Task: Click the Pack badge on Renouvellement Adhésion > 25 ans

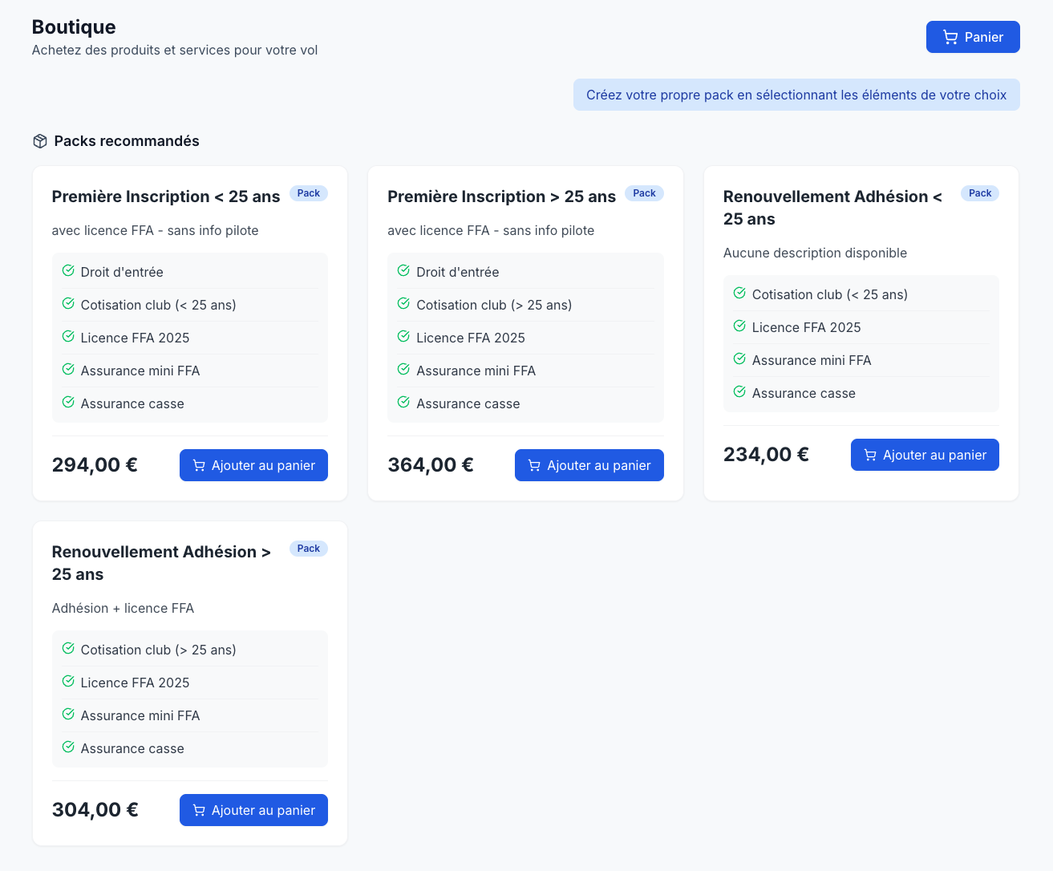Action: 308,549
